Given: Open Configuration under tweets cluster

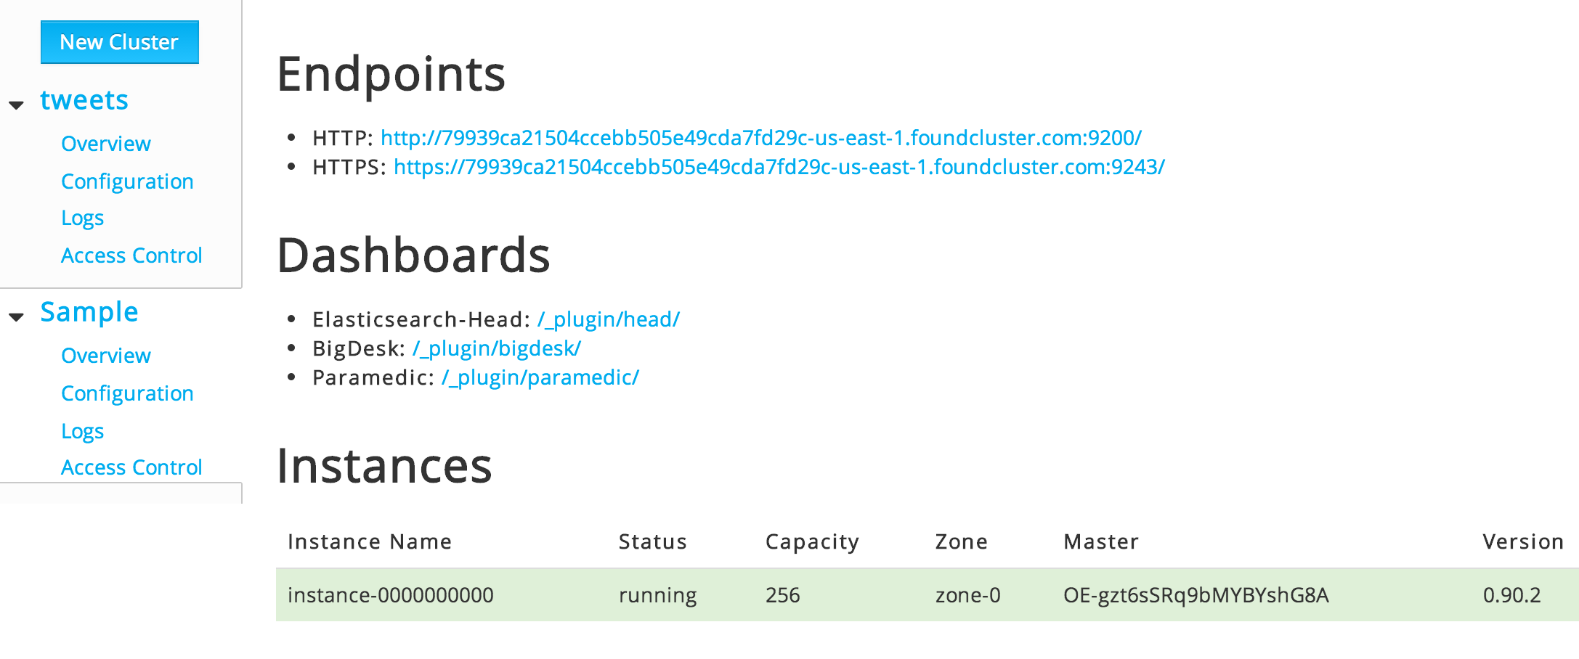Looking at the screenshot, I should click(x=127, y=181).
